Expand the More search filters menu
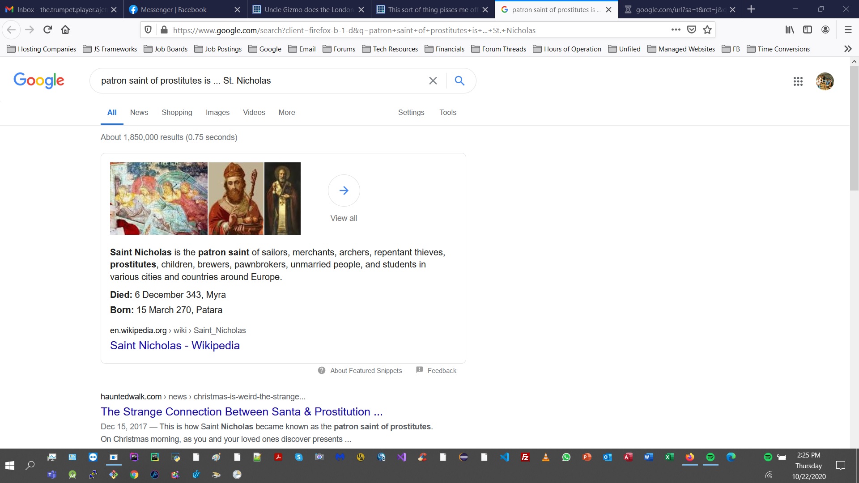Screen dimensions: 859x483 287,113
